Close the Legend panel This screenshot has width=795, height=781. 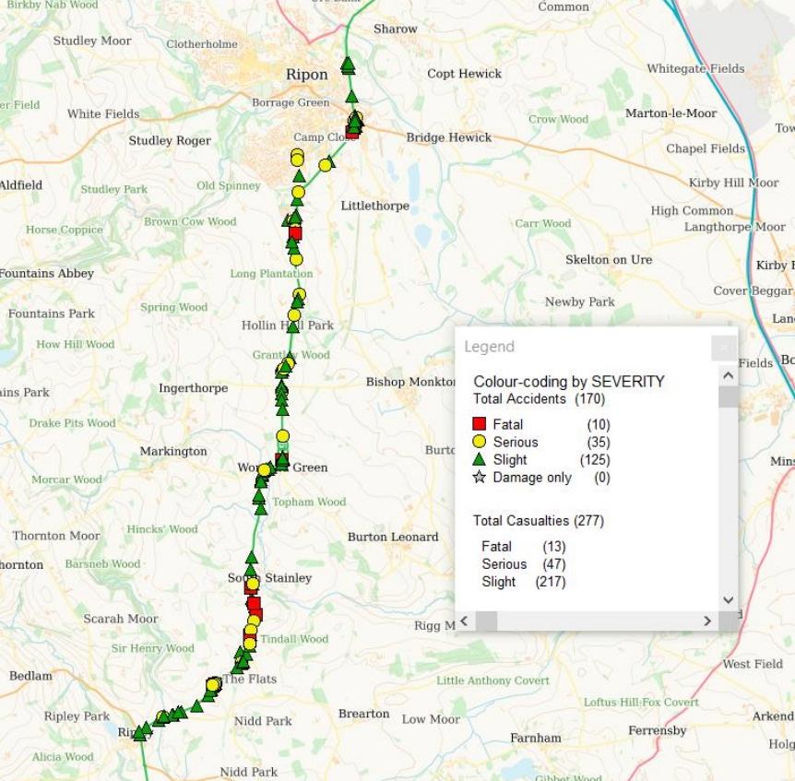[x=724, y=348]
